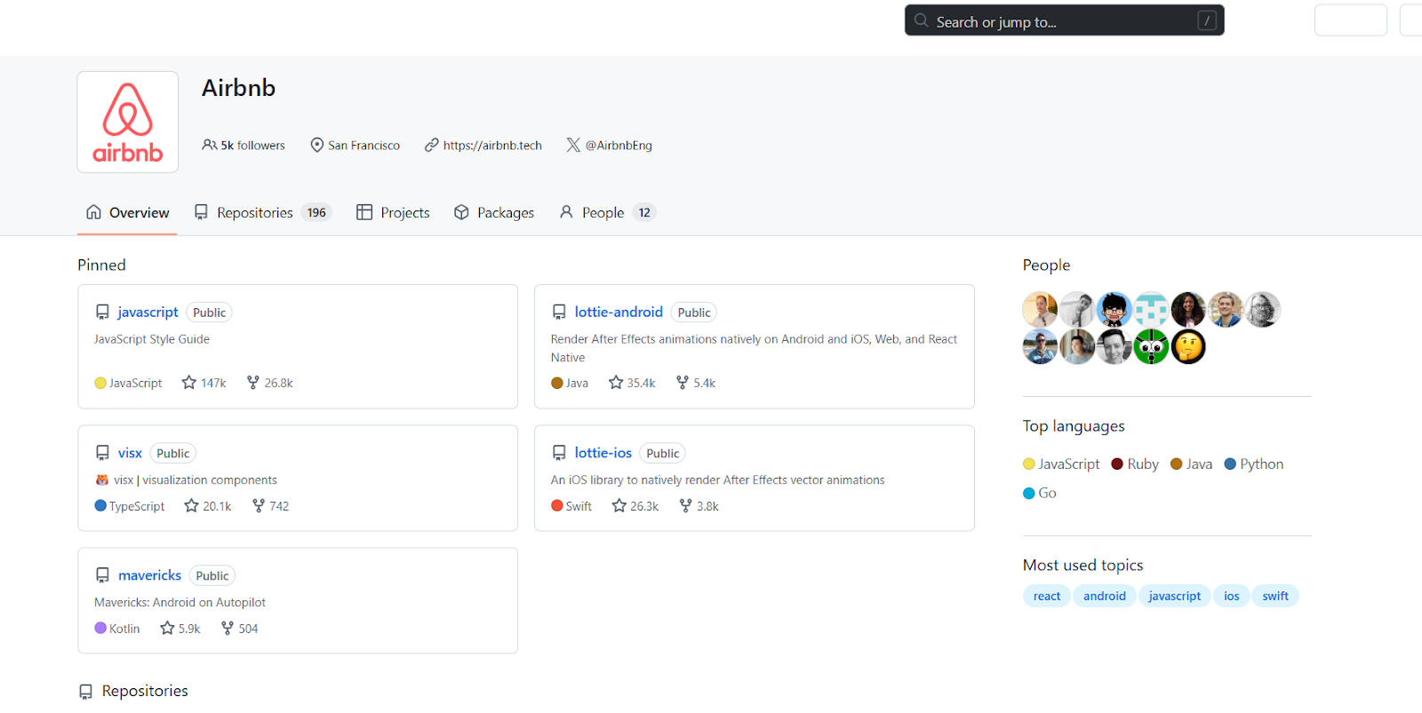1422x713 pixels.
Task: Open the javascript repository
Action: (x=148, y=312)
